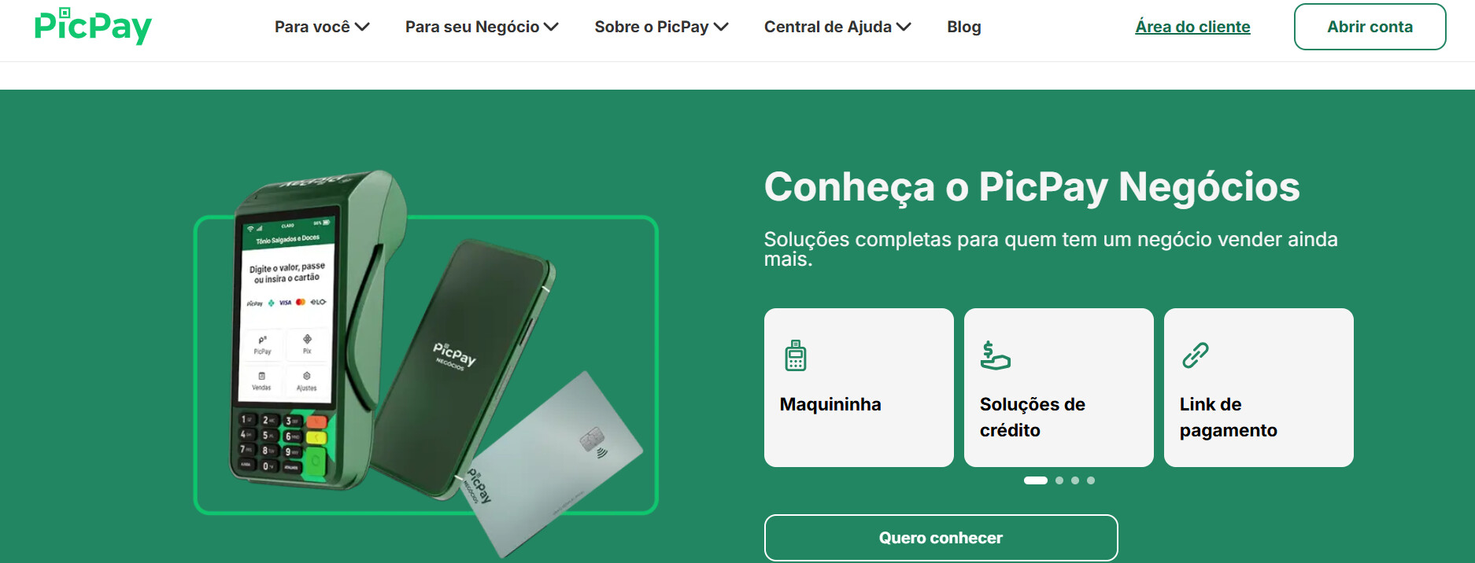Click the PicPay logo in header
This screenshot has width=1475, height=563.
tap(93, 26)
